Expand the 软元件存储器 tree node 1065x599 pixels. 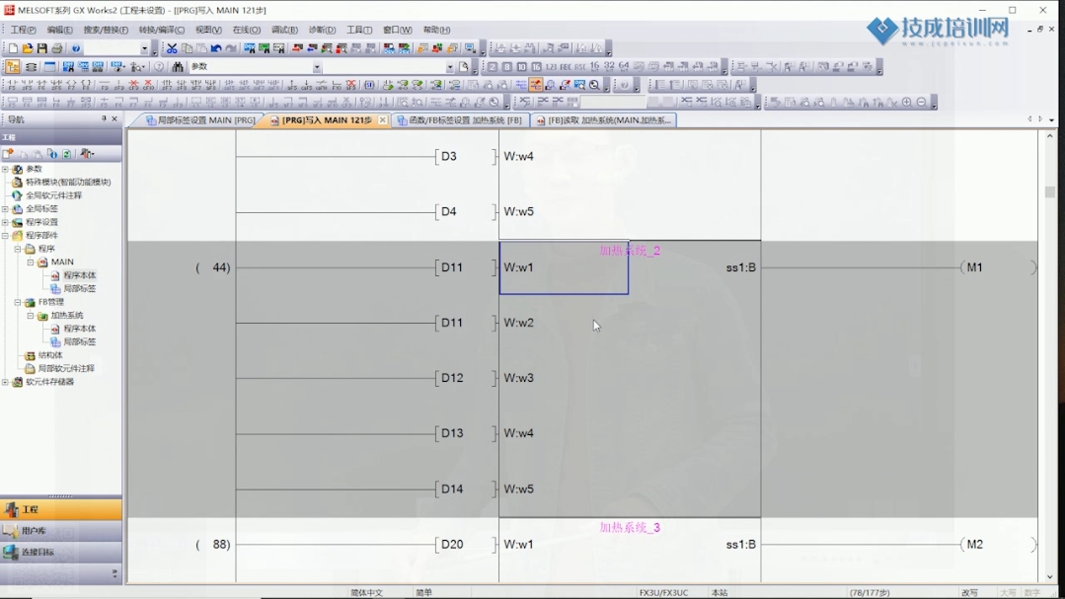click(x=6, y=382)
